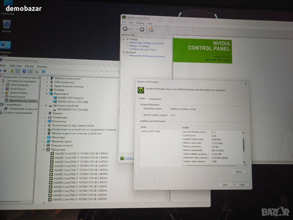The height and width of the screenshot is (220, 293).
Task: Select the NVIDIA GeForce RTX 2060 device
Action: click(x=73, y=102)
